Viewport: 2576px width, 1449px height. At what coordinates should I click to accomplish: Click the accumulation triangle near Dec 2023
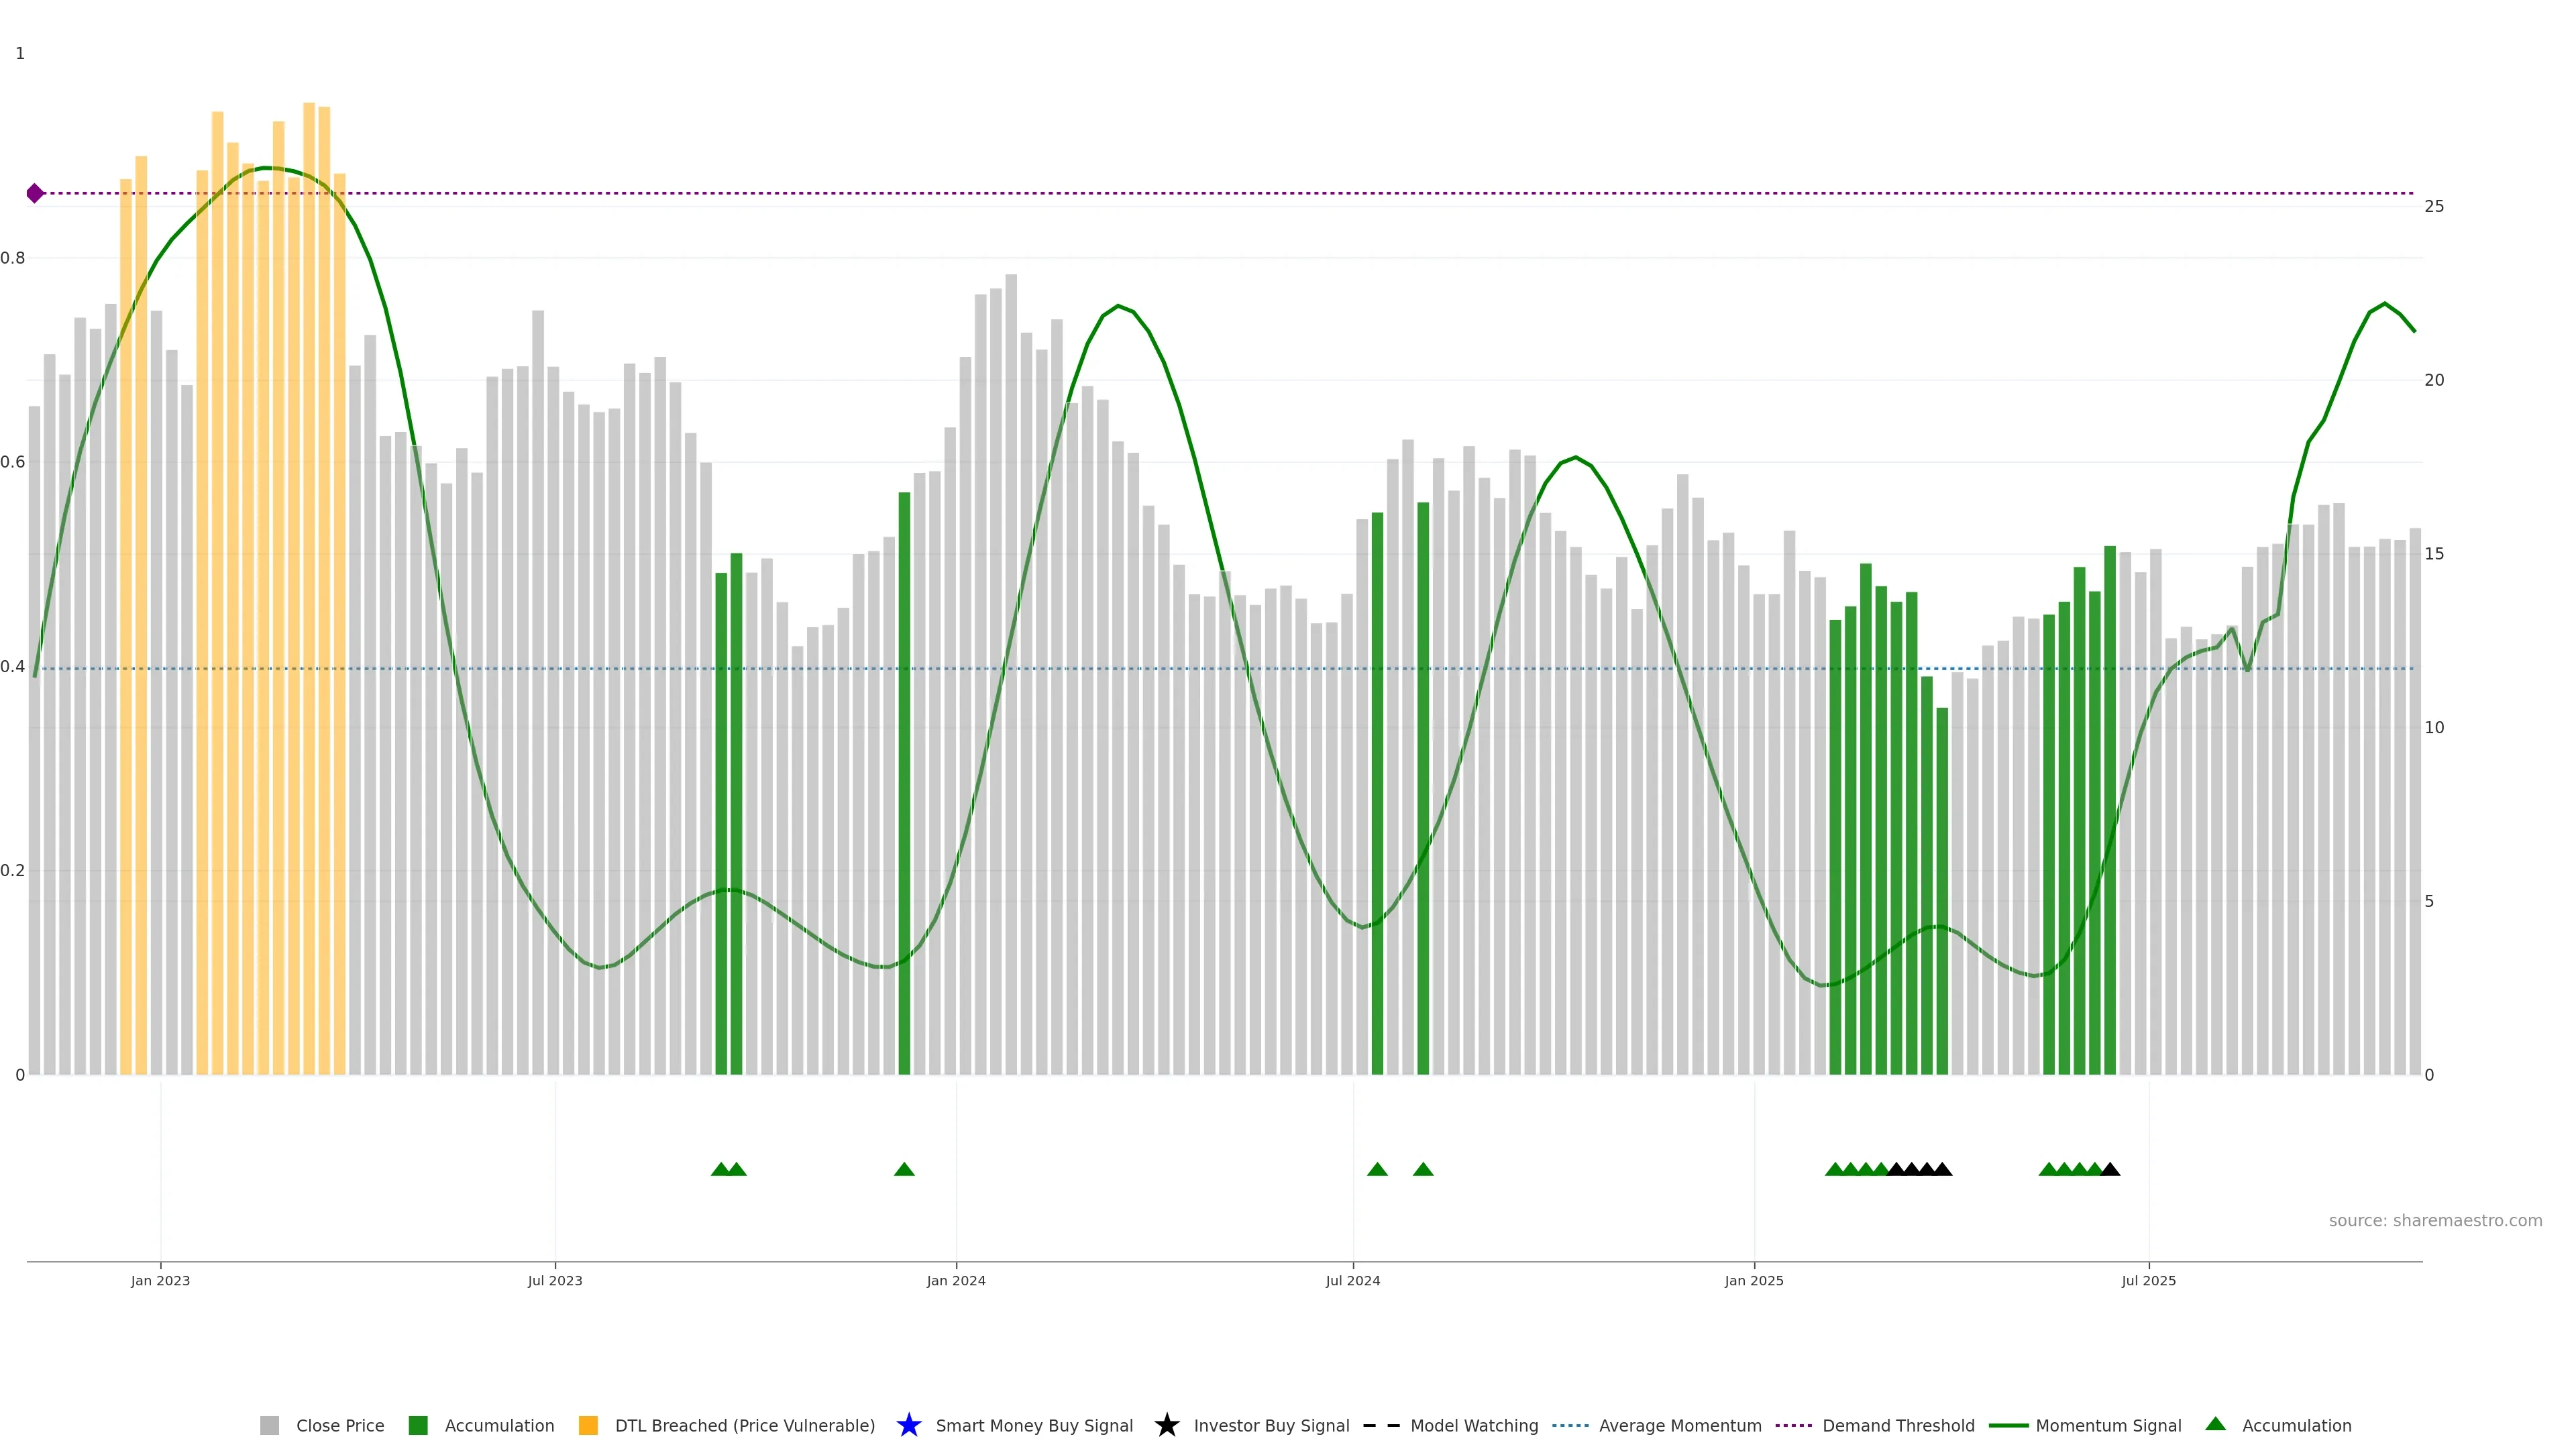click(x=904, y=1169)
